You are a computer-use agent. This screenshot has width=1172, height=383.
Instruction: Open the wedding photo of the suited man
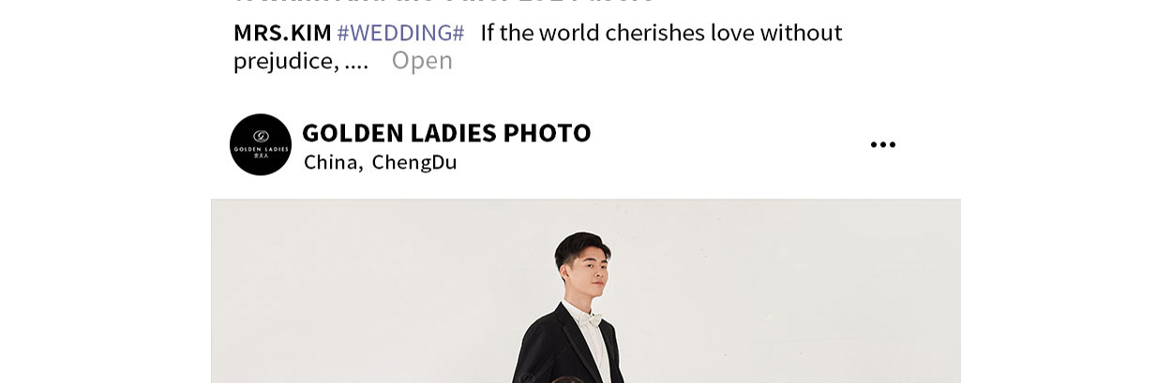tap(586, 291)
